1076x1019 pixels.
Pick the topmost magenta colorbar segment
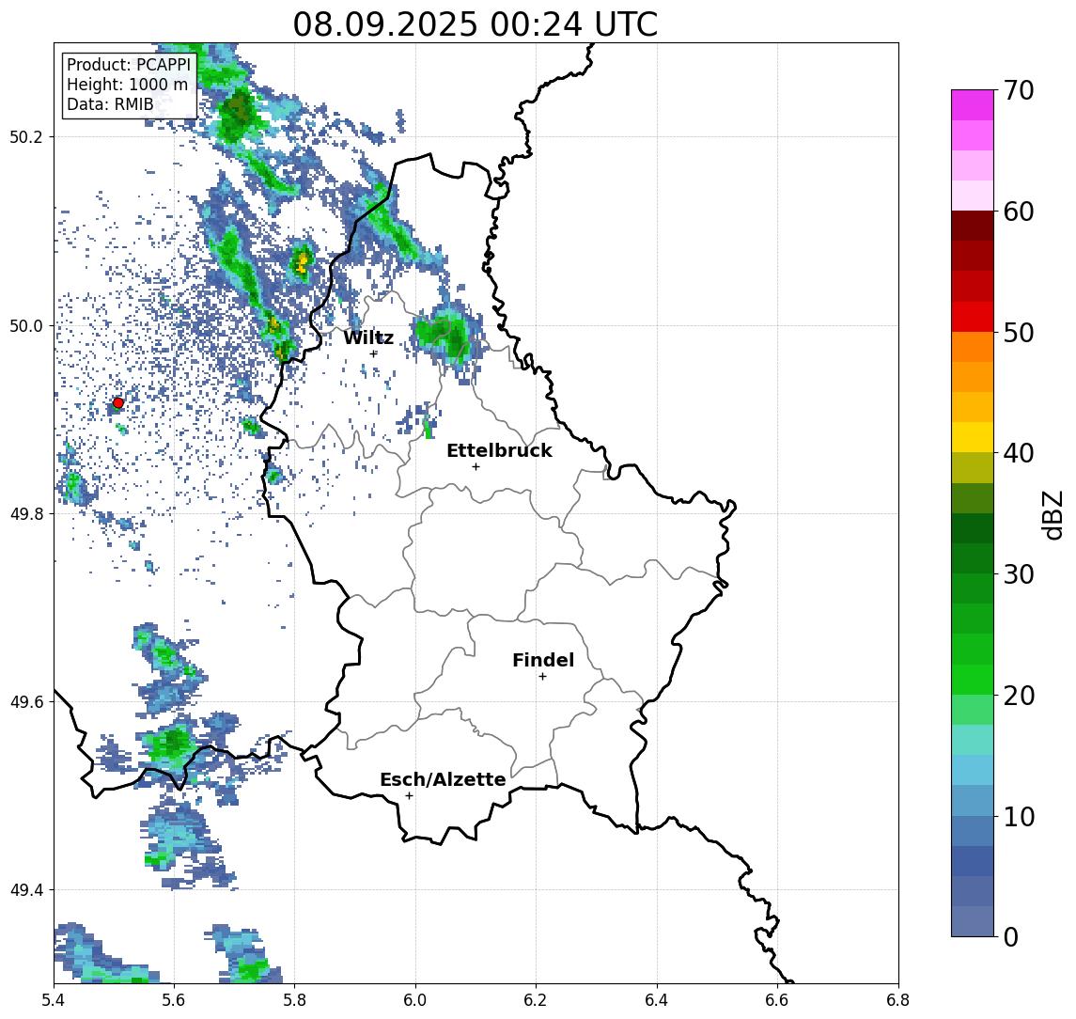(973, 105)
